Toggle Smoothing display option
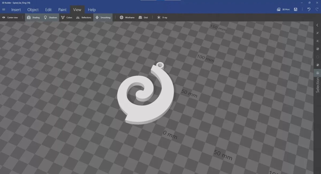 pos(103,17)
